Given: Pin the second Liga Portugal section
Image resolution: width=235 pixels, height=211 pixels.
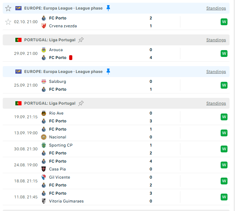Looking at the screenshot, I should click(81, 103).
